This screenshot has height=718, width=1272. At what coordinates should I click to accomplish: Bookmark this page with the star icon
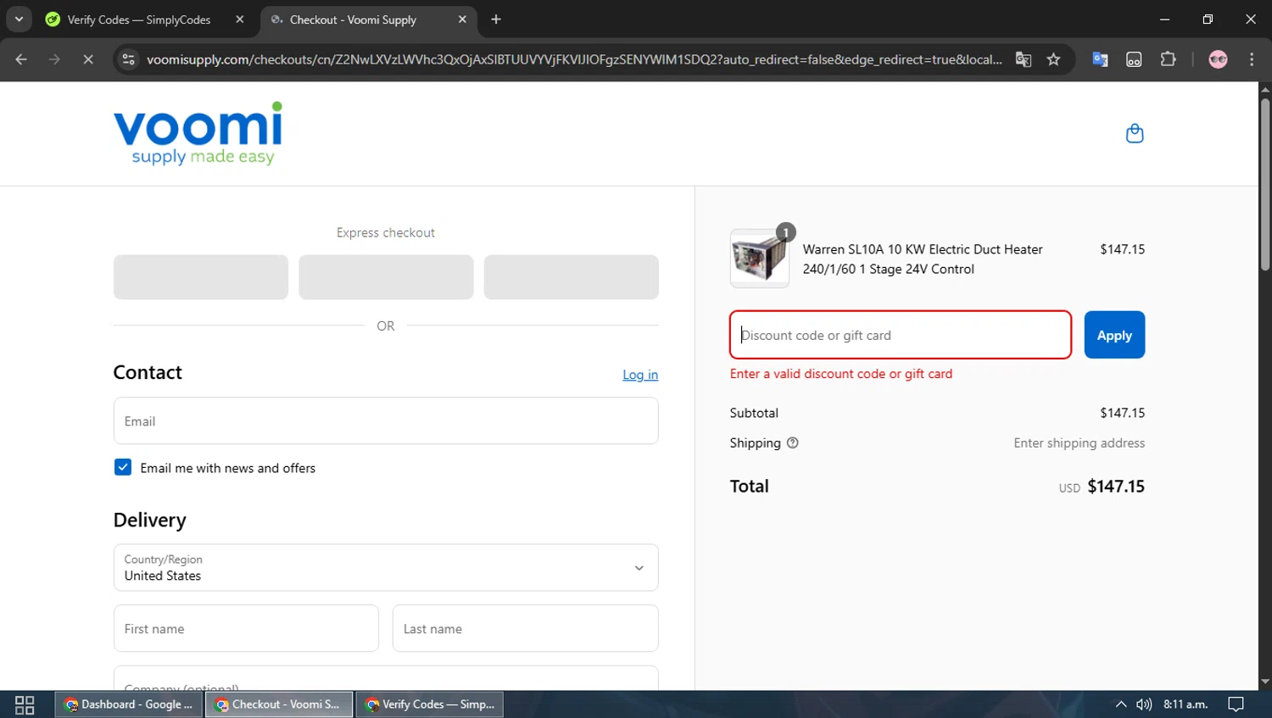(1053, 59)
